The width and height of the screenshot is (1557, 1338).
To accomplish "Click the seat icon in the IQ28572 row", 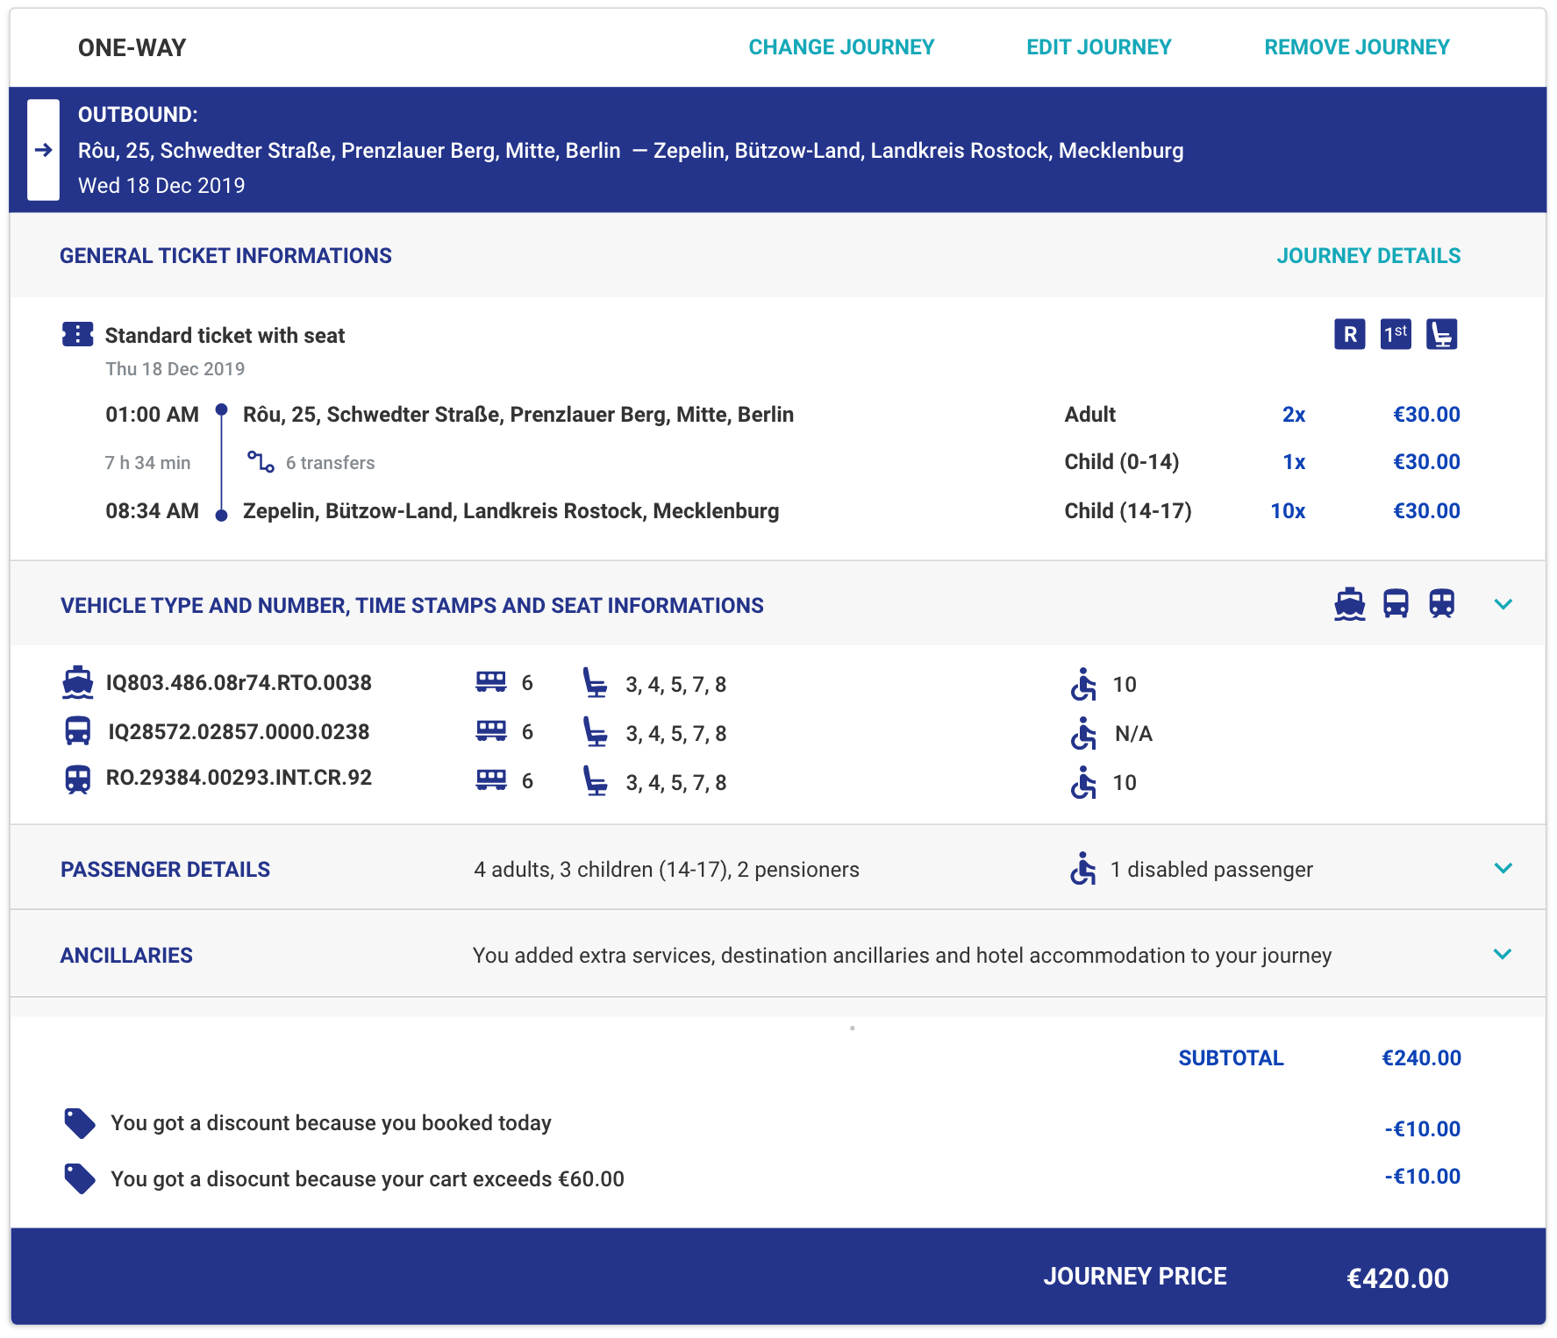I will coord(596,732).
